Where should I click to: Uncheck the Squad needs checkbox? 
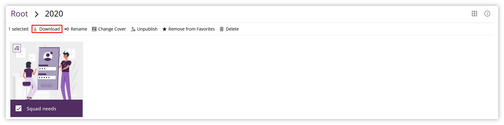tap(19, 108)
